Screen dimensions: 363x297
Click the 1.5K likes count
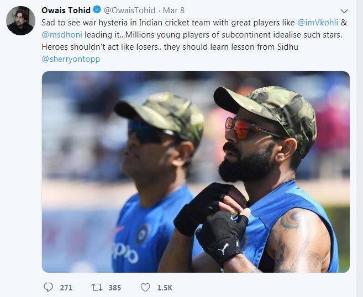(164, 288)
